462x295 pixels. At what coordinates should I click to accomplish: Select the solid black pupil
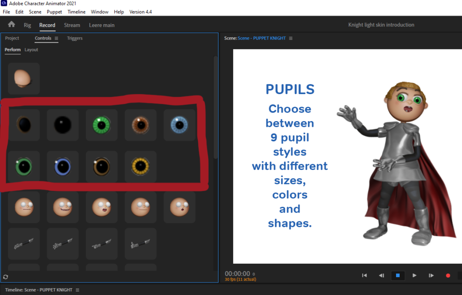[63, 125]
